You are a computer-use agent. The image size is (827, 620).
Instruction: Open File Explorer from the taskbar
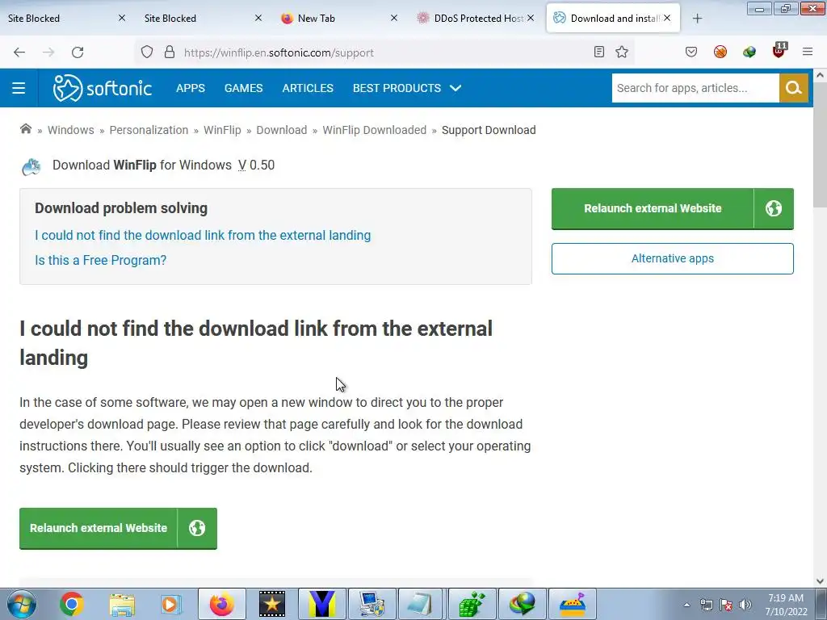click(x=122, y=604)
